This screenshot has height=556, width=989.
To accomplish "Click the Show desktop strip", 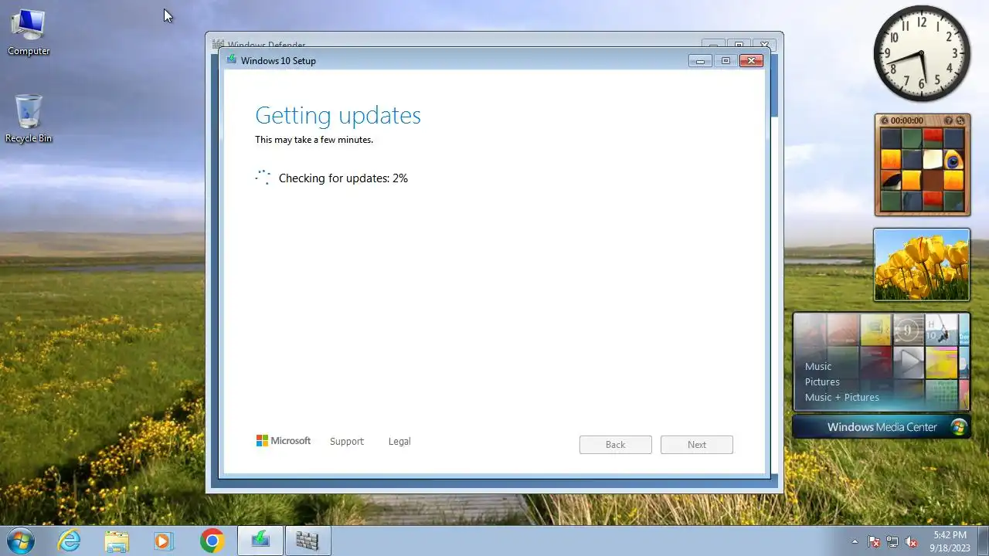I will (x=983, y=541).
